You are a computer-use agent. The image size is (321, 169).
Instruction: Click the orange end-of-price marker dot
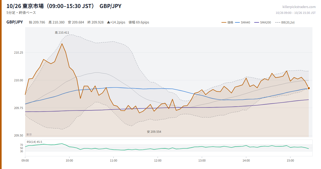(x=309, y=88)
